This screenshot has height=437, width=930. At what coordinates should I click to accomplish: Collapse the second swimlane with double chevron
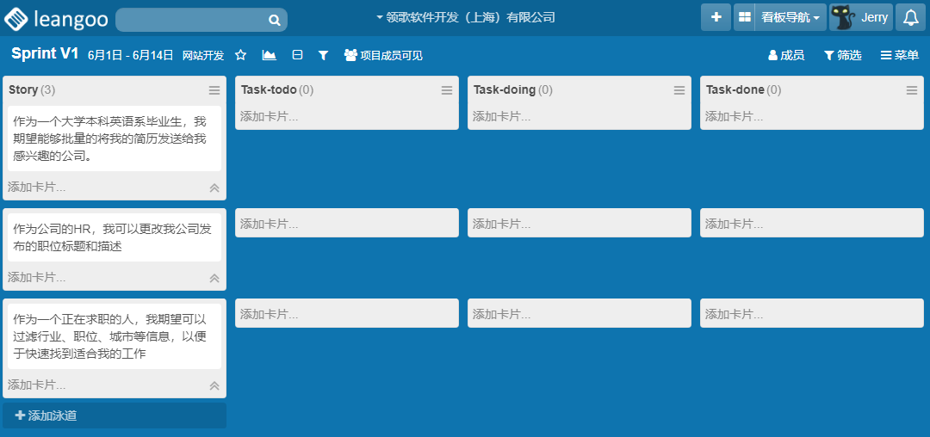214,278
